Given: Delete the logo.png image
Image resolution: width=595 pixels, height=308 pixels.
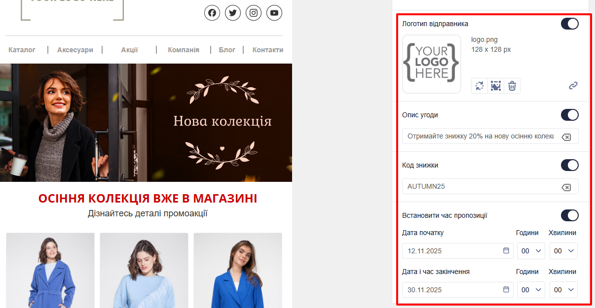Looking at the screenshot, I should pyautogui.click(x=512, y=86).
